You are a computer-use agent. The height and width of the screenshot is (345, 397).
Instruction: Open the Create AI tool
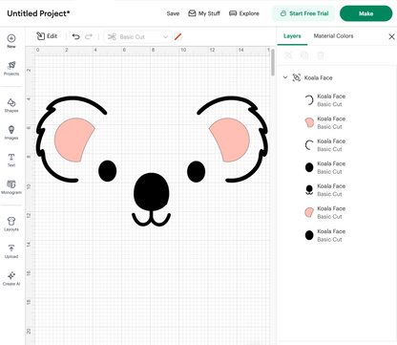11,279
